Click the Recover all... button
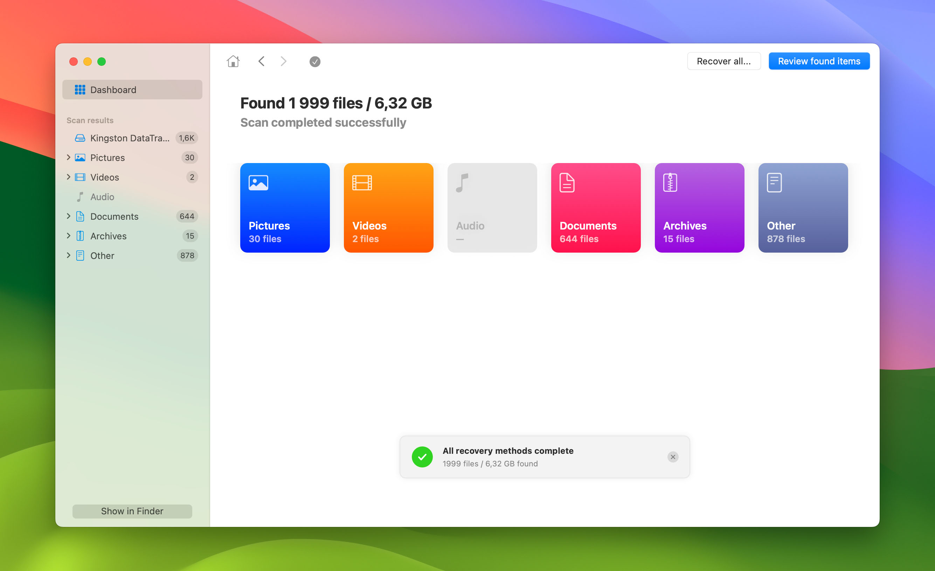 pos(723,61)
